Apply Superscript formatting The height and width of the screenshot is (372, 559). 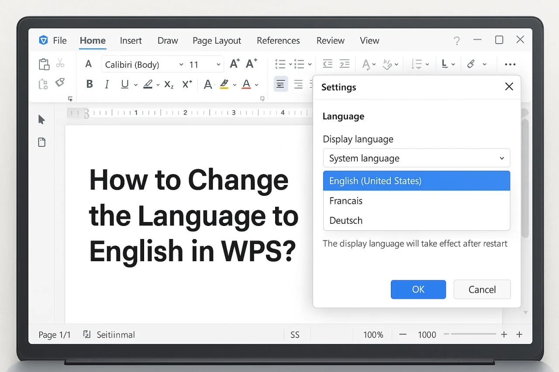tap(187, 84)
